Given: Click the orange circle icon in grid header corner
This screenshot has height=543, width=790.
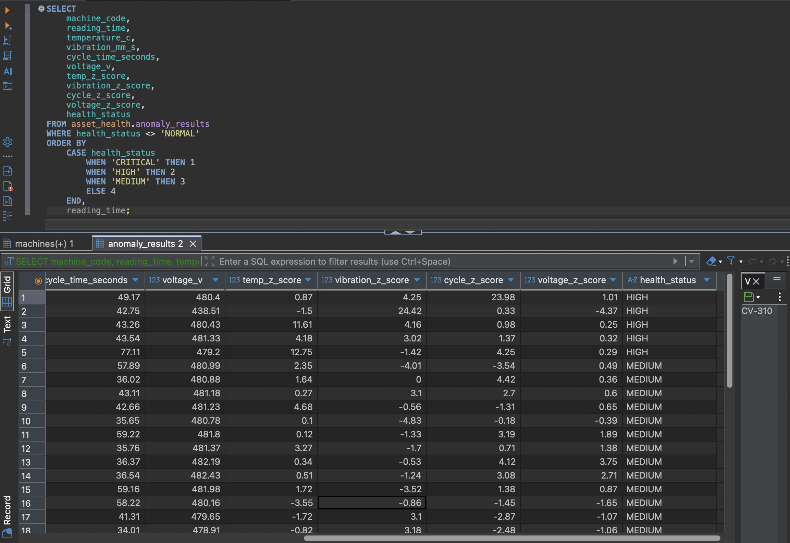Looking at the screenshot, I should (x=38, y=281).
